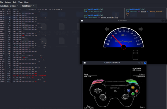This screenshot has height=109, width=167.
Task: Select the cansniffer row with ID 183
Action: (23, 36)
